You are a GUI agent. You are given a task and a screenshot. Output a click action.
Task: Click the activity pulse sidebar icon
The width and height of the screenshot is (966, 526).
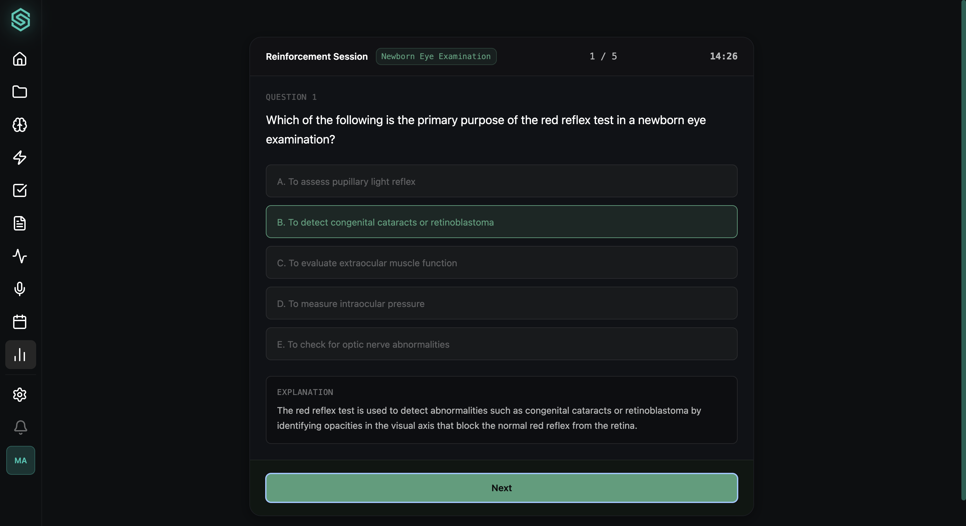pos(20,256)
